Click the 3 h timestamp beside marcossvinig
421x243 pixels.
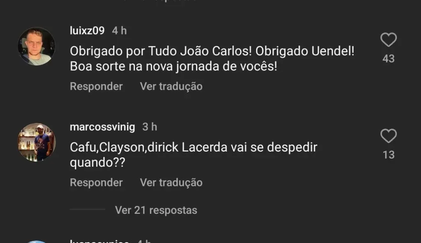point(150,127)
